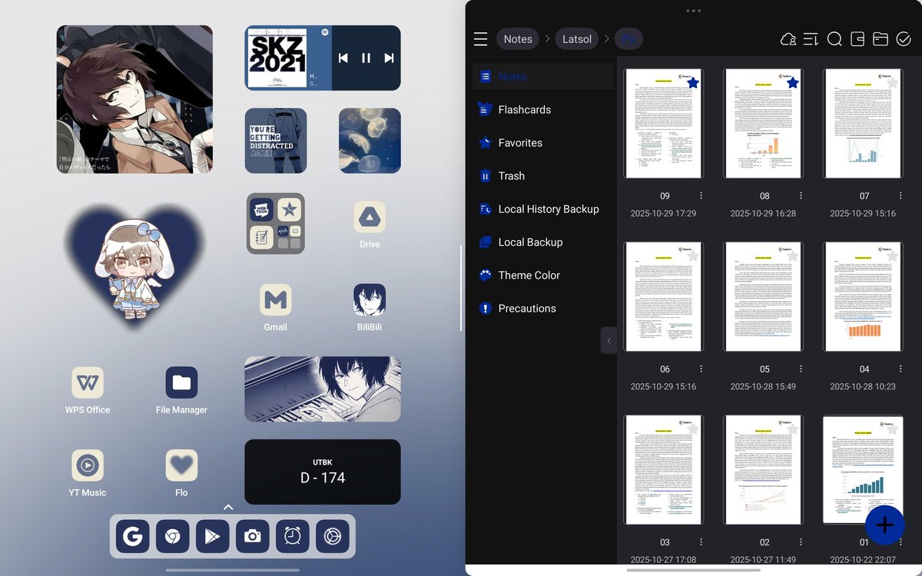Open the more options menu for note 03
Image resolution: width=922 pixels, height=576 pixels.
(x=701, y=541)
